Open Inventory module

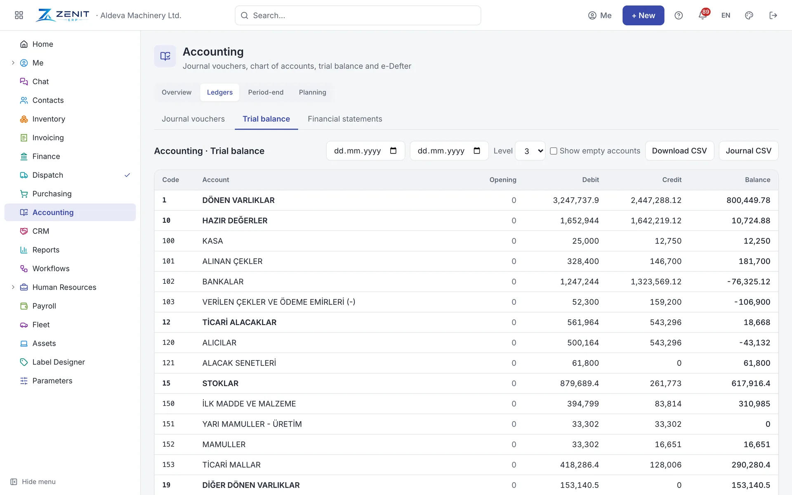tap(70, 119)
